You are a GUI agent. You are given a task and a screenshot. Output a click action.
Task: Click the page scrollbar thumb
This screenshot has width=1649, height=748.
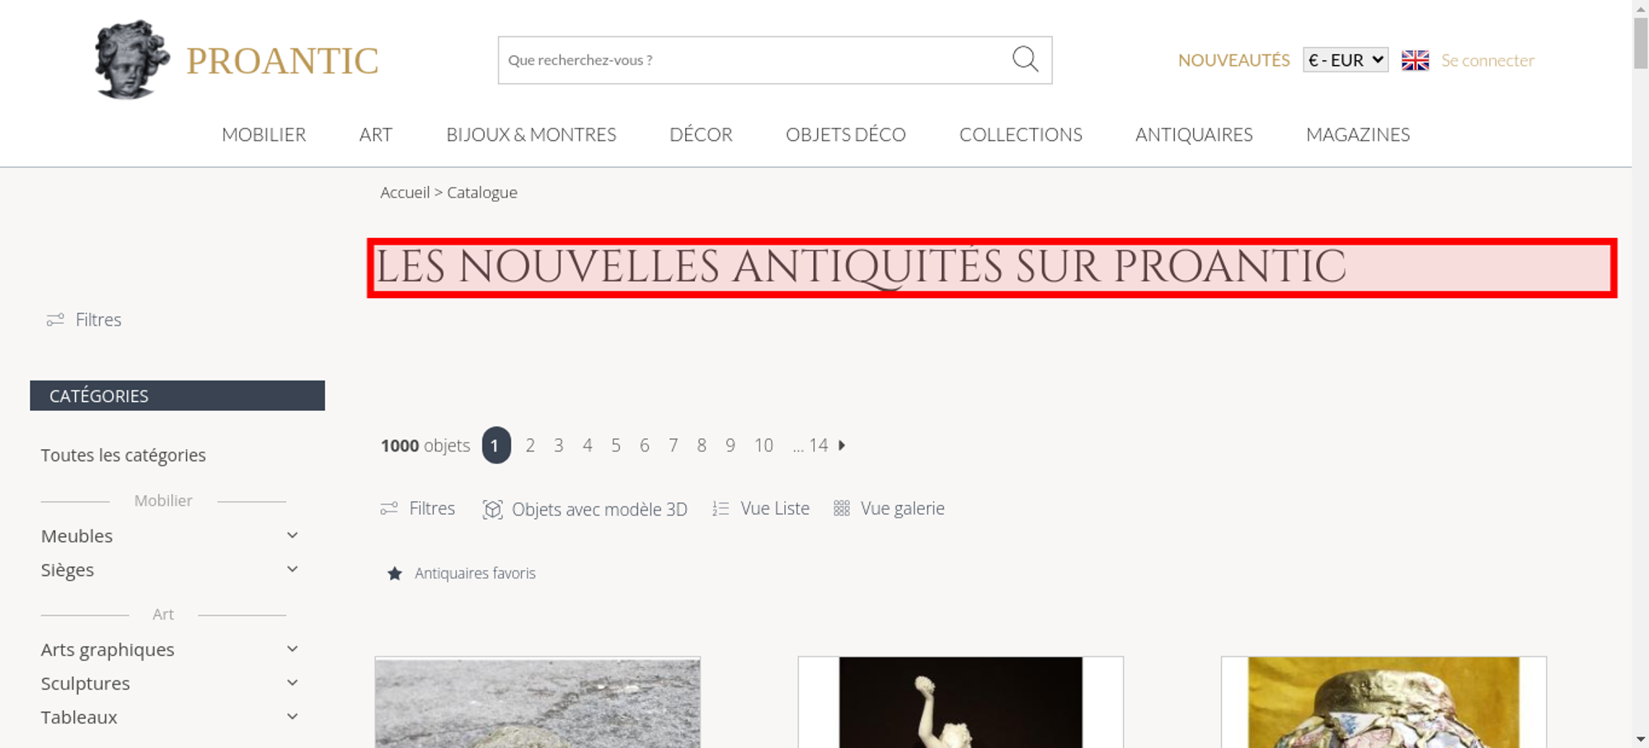[x=1641, y=43]
